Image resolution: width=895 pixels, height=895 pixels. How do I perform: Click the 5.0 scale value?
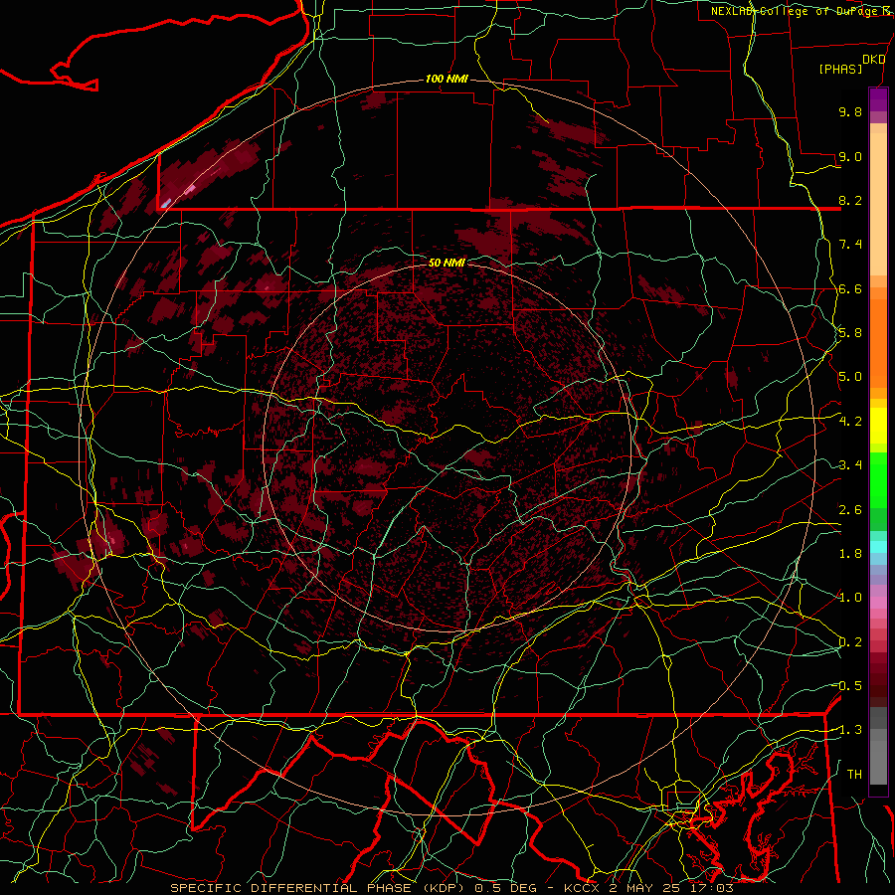pos(850,377)
